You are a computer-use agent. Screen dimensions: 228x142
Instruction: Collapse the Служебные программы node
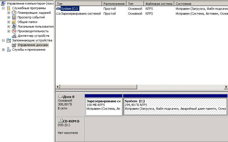(x=3, y=8)
